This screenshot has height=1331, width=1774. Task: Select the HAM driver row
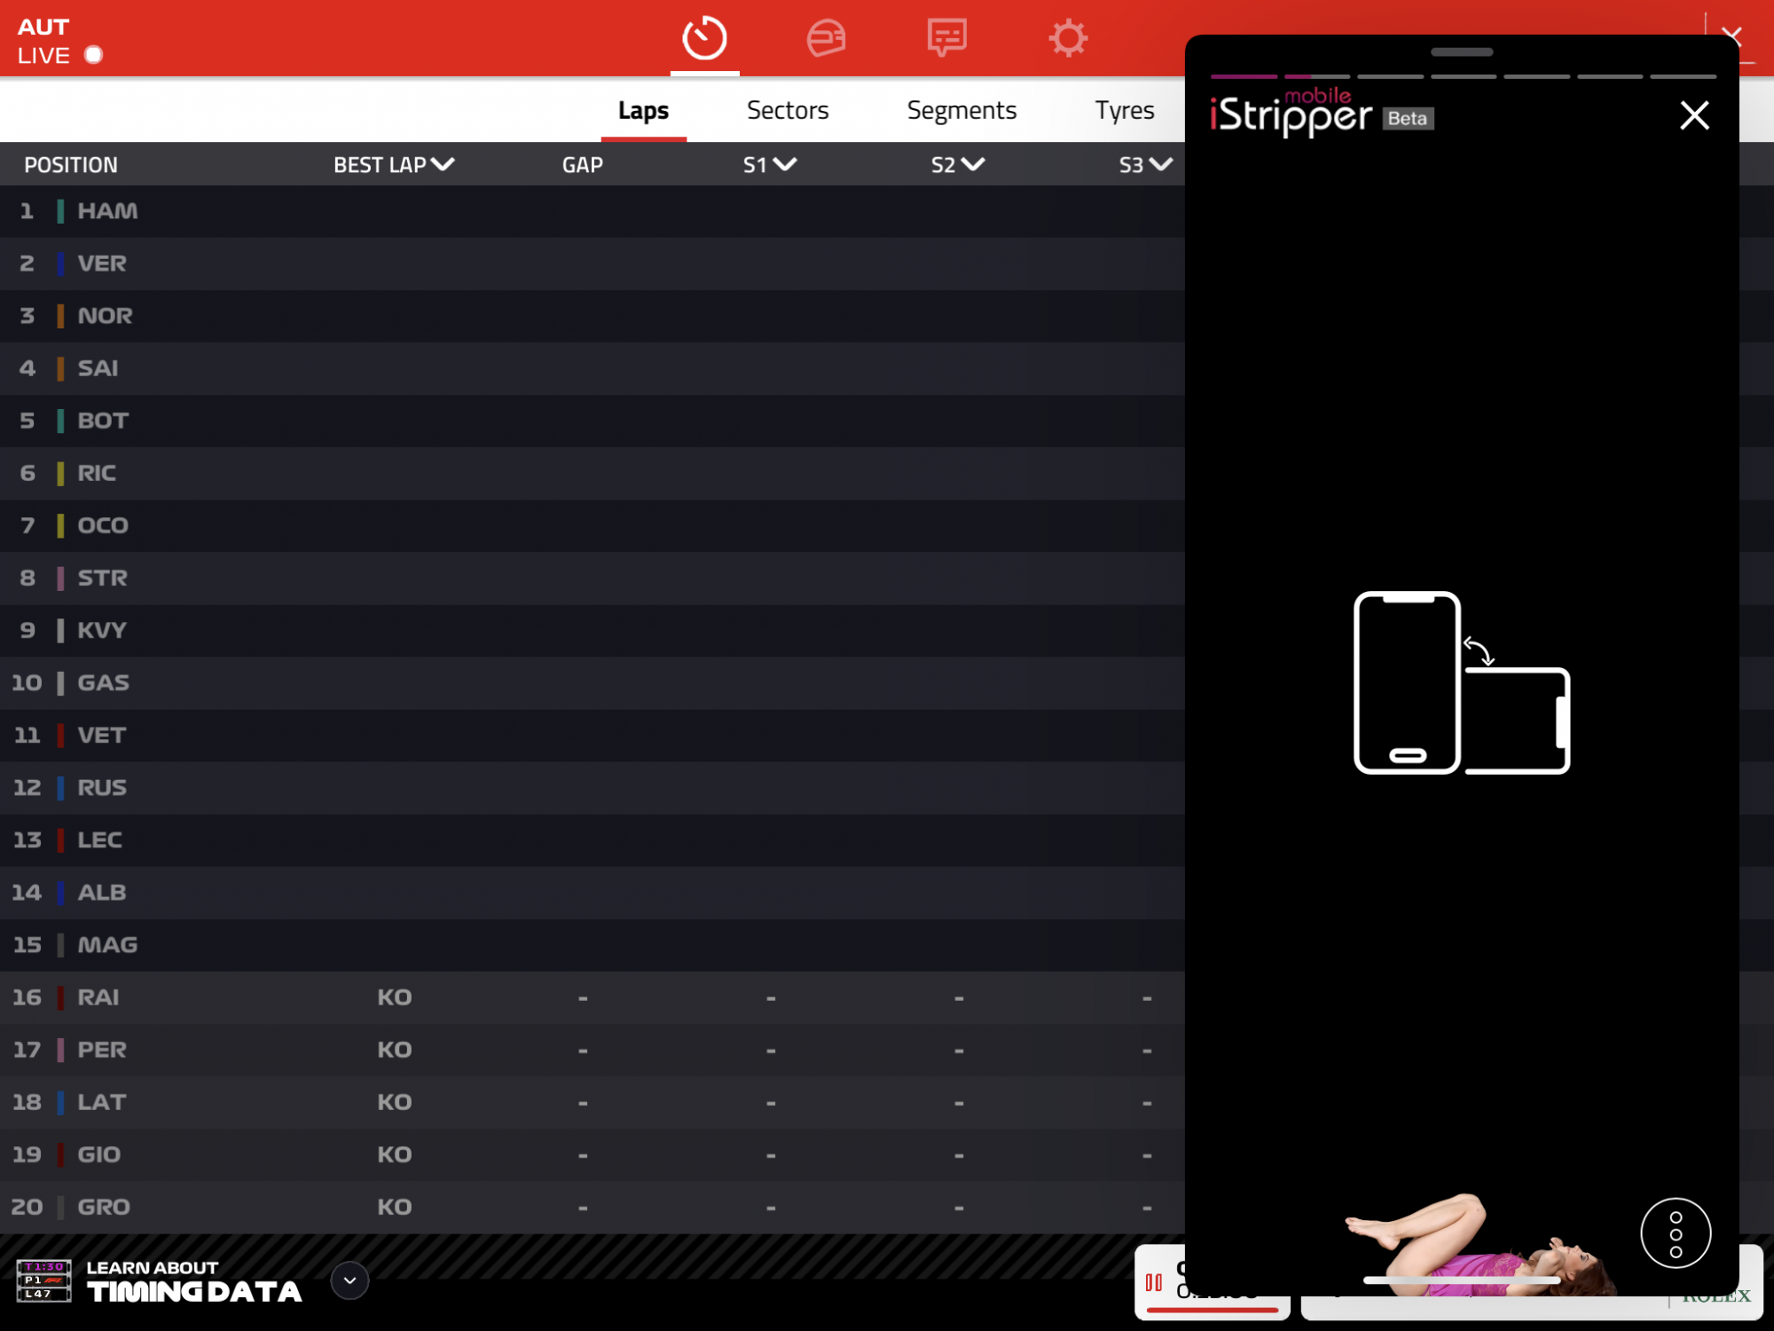point(107,211)
